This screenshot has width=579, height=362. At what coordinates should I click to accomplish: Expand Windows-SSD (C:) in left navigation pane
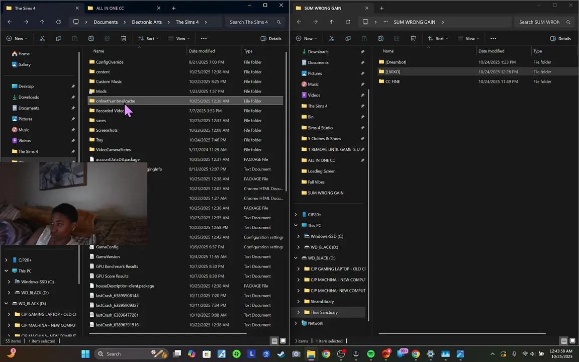click(9, 282)
